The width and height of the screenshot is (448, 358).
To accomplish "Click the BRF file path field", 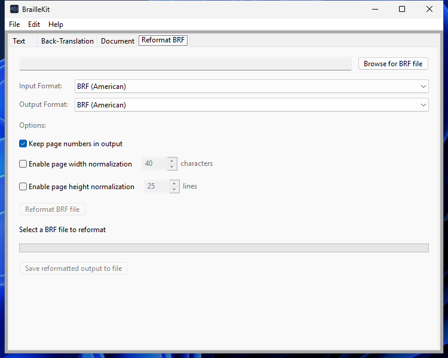I will 185,63.
